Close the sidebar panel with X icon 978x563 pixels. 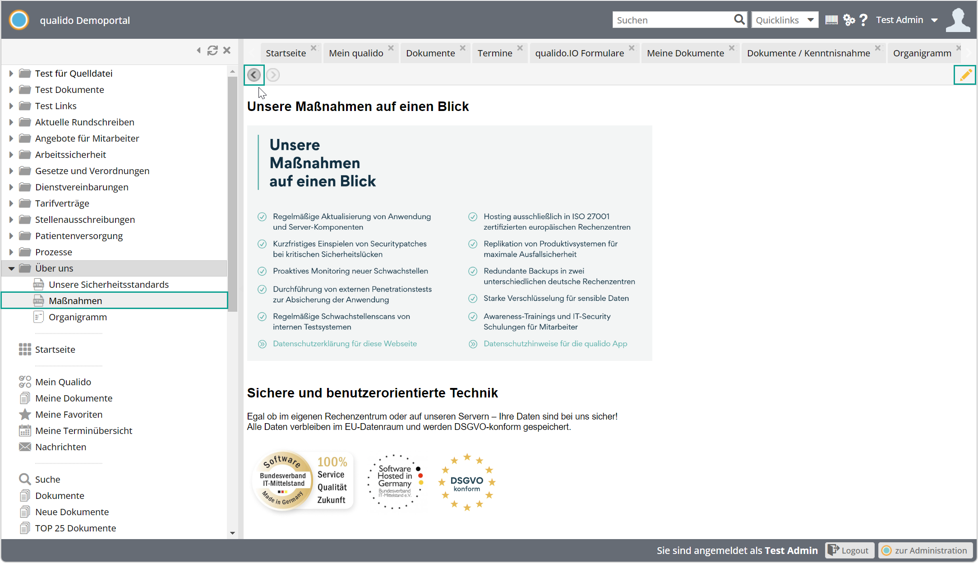[x=227, y=51]
